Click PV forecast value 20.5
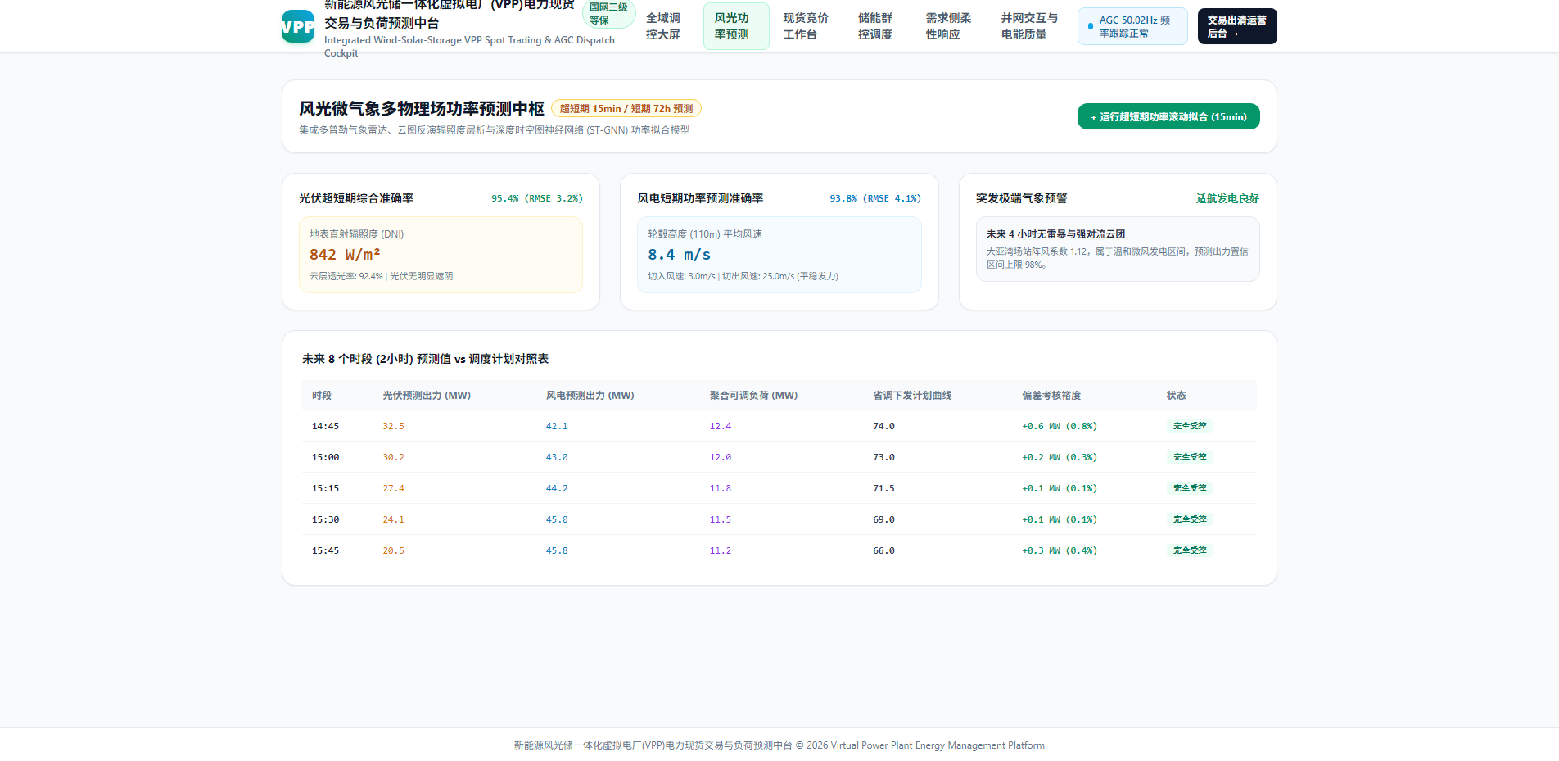 tap(393, 550)
